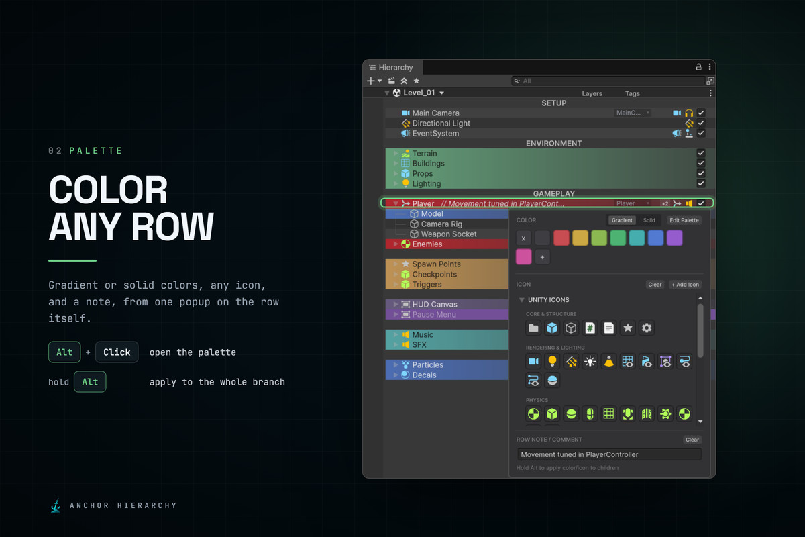805x537 pixels.
Task: Expand the Enemies group
Action: point(396,244)
